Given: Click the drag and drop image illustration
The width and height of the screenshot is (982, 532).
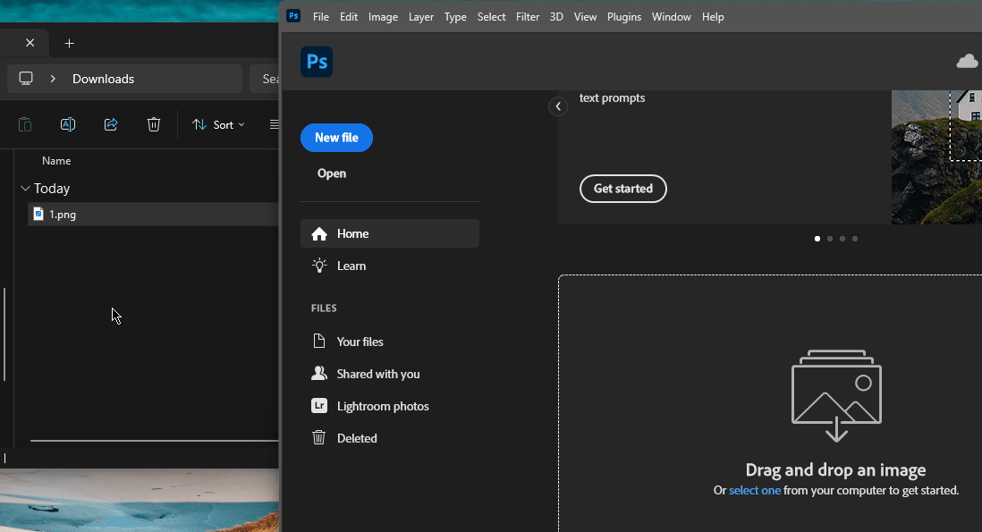Looking at the screenshot, I should 837,395.
